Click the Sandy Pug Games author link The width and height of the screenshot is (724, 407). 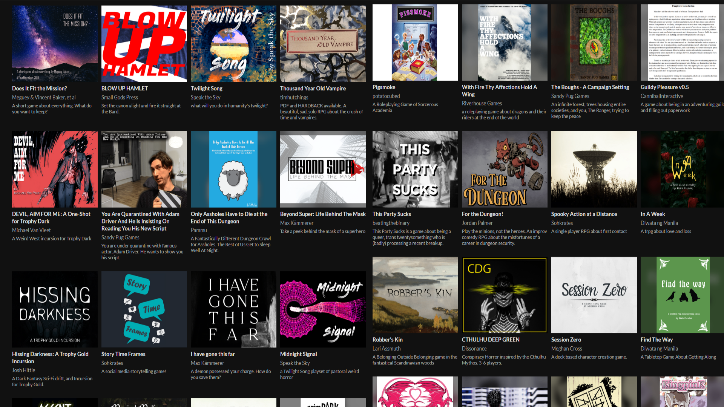click(x=569, y=96)
